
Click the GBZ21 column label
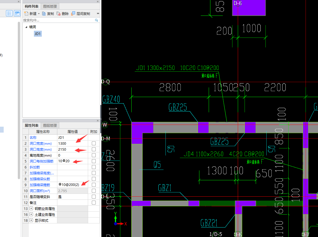point(209,223)
